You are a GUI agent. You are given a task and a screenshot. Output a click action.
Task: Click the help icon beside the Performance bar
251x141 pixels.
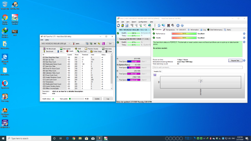click(244, 34)
